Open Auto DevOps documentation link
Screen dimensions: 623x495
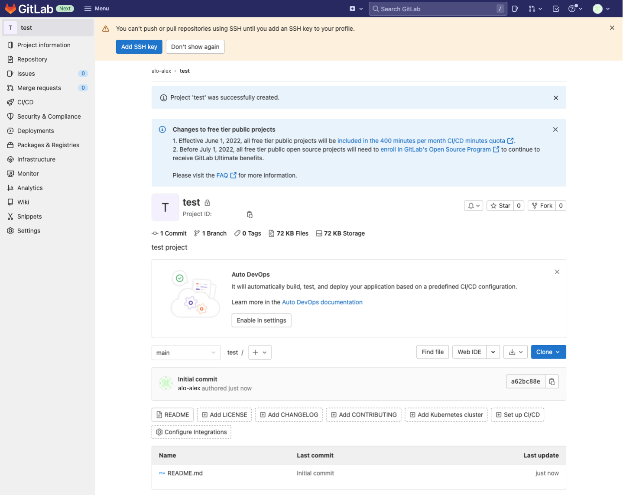[322, 302]
